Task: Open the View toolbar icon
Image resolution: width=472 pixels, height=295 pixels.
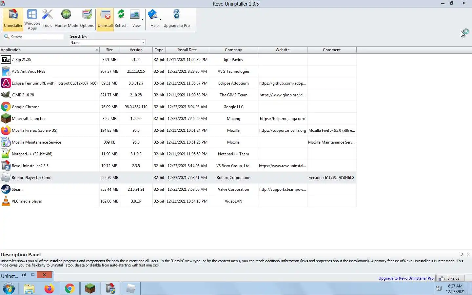Action: click(x=135, y=15)
